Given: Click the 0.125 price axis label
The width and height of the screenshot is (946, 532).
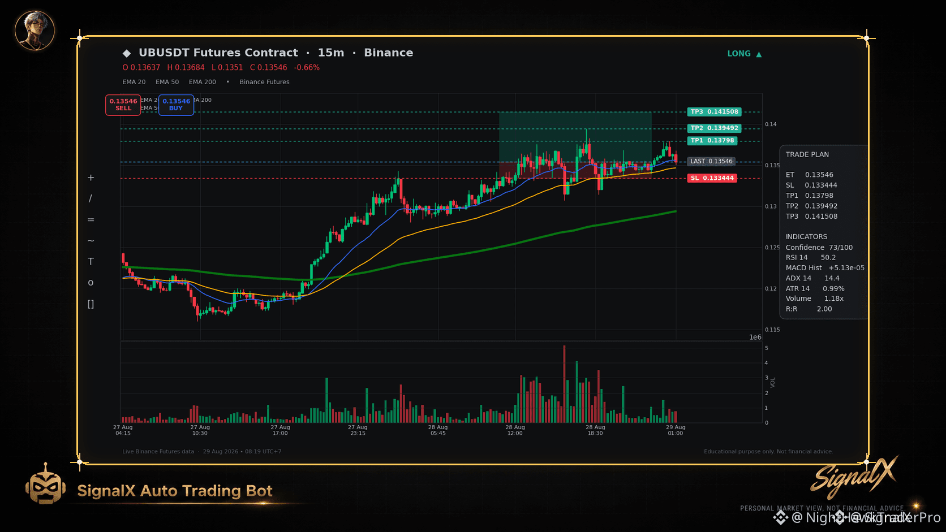Looking at the screenshot, I should 772,248.
